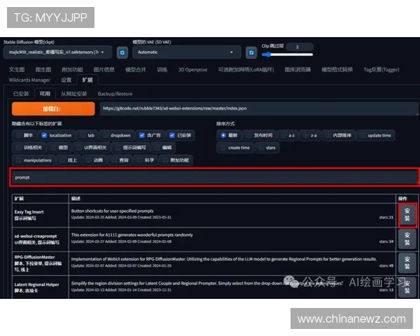Install the Easy Tag Insert extension
420x336 pixels.
click(408, 214)
